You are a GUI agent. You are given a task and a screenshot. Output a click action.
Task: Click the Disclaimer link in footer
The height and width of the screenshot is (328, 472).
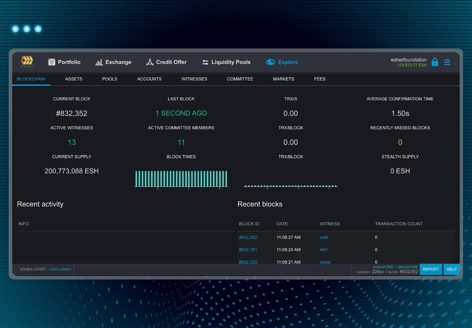click(61, 269)
